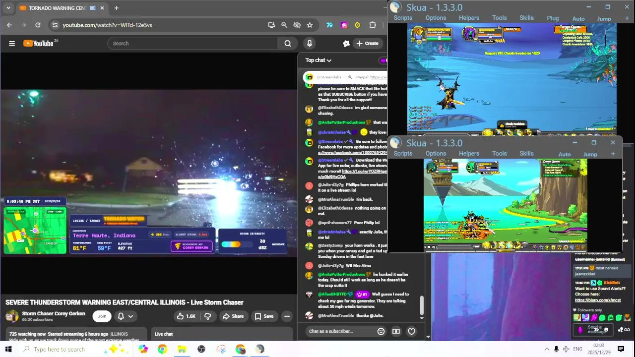Send a heart reaction in chat

point(411,331)
